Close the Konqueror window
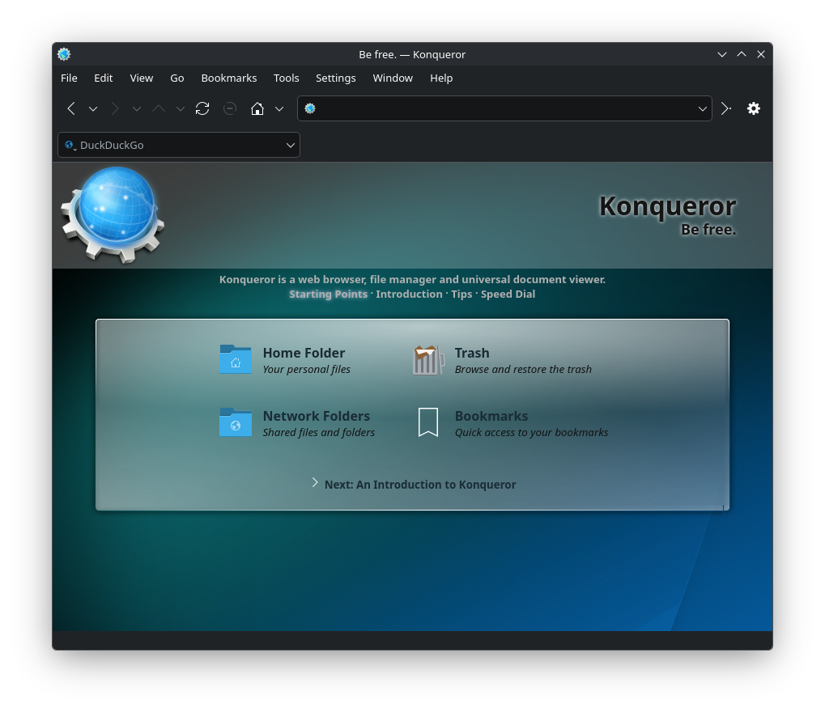Image resolution: width=825 pixels, height=712 pixels. [x=761, y=54]
